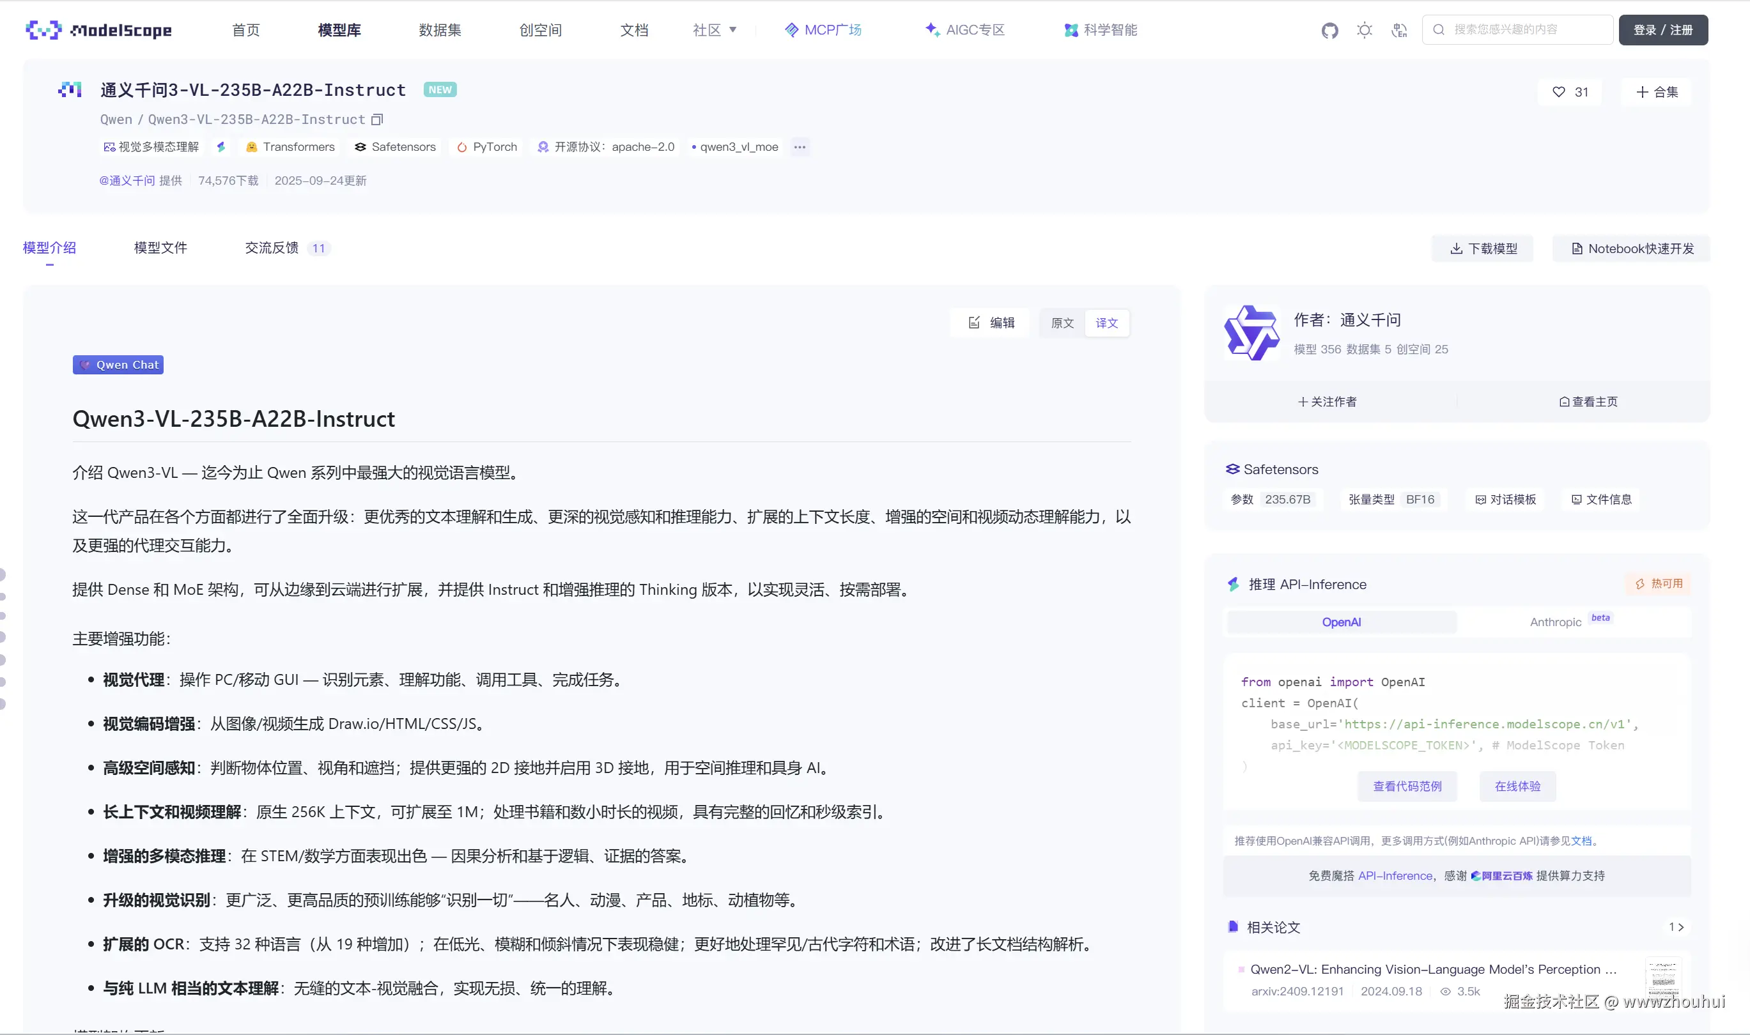Click the qwen3_vl_moe tag
Screen dimensions: 1750x1035
[x=735, y=146]
